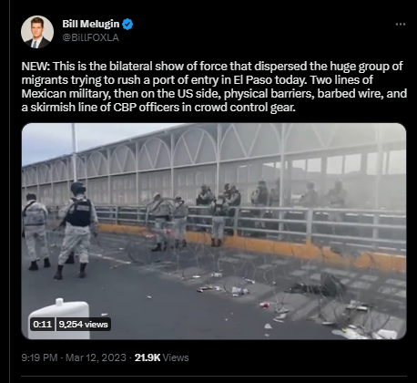Click the blue verified checkmark badge
Screen dimensions: 417x383
[127, 25]
